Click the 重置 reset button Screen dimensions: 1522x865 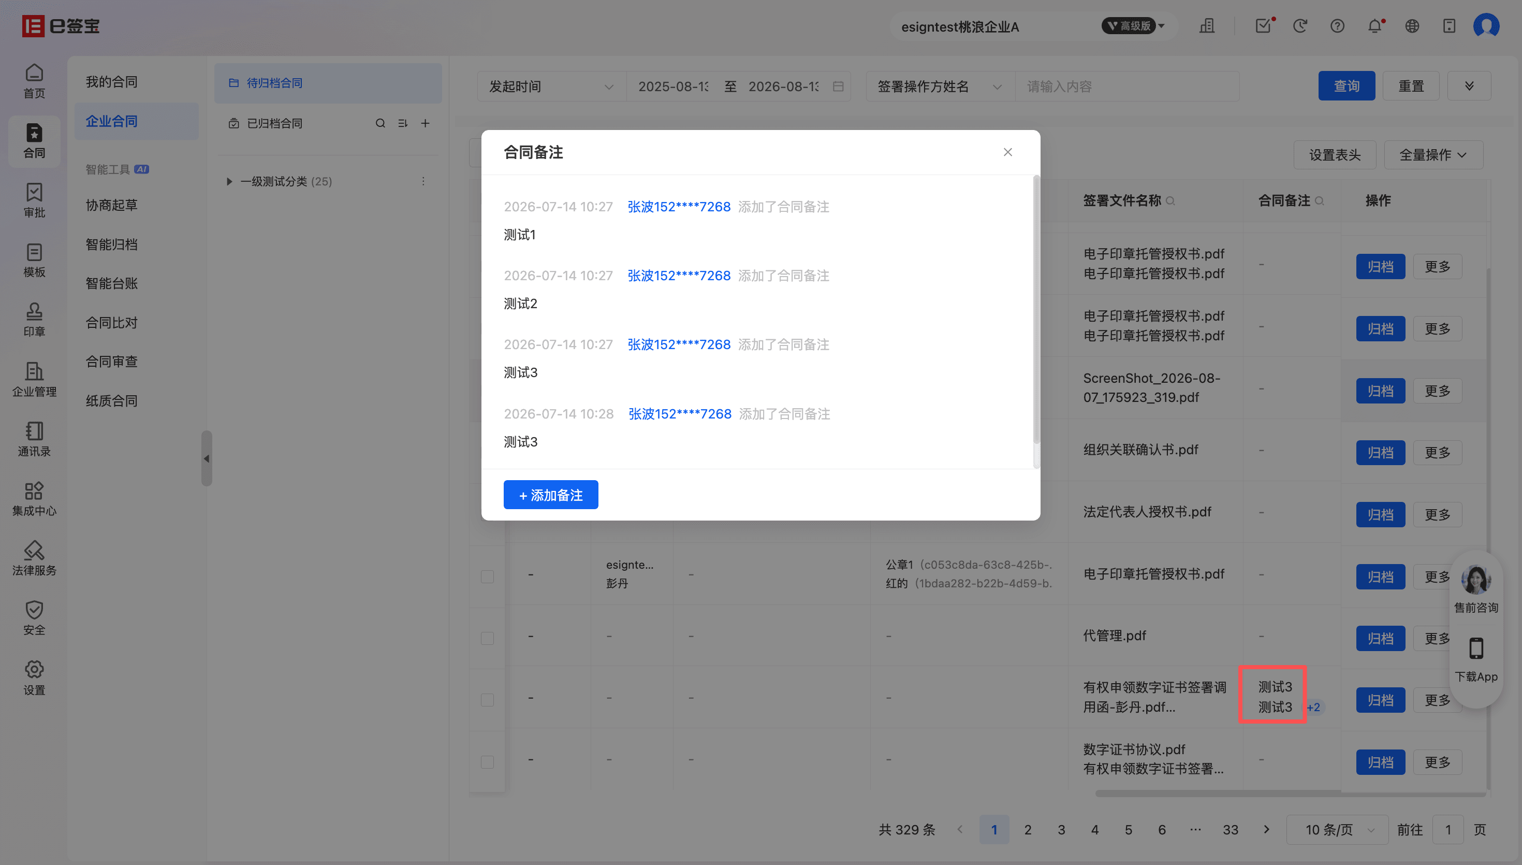coord(1411,85)
